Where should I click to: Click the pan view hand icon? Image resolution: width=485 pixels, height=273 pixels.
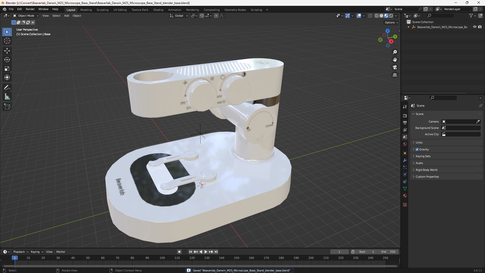(x=395, y=60)
